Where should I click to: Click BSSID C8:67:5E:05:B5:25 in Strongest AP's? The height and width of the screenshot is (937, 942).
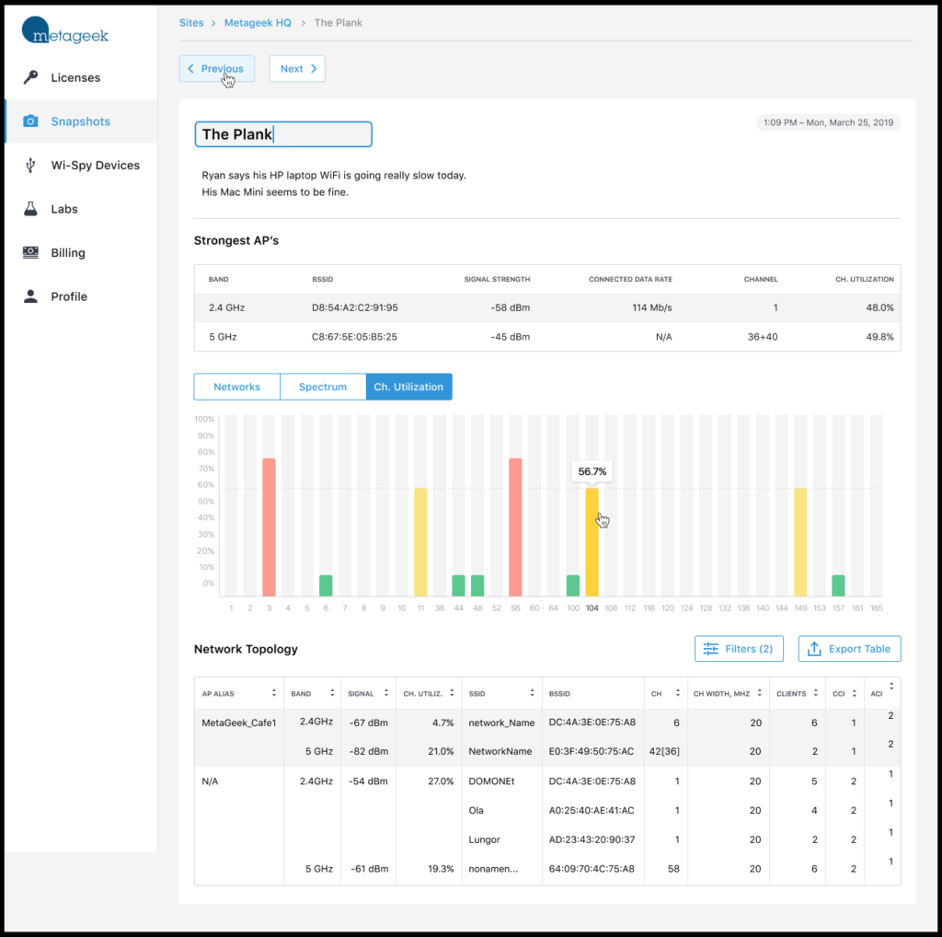354,337
